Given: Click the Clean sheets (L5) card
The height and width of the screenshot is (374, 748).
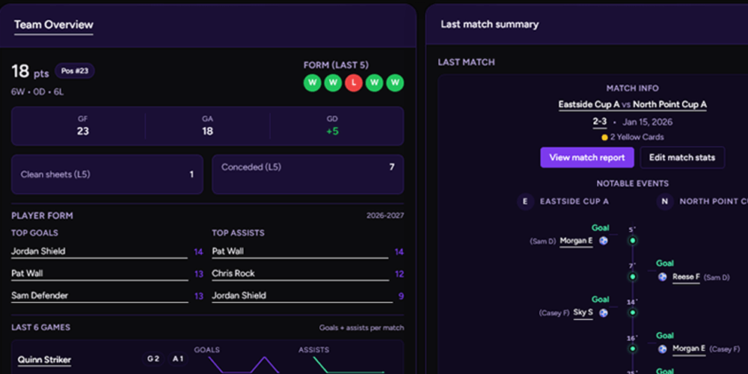Looking at the screenshot, I should (x=107, y=174).
